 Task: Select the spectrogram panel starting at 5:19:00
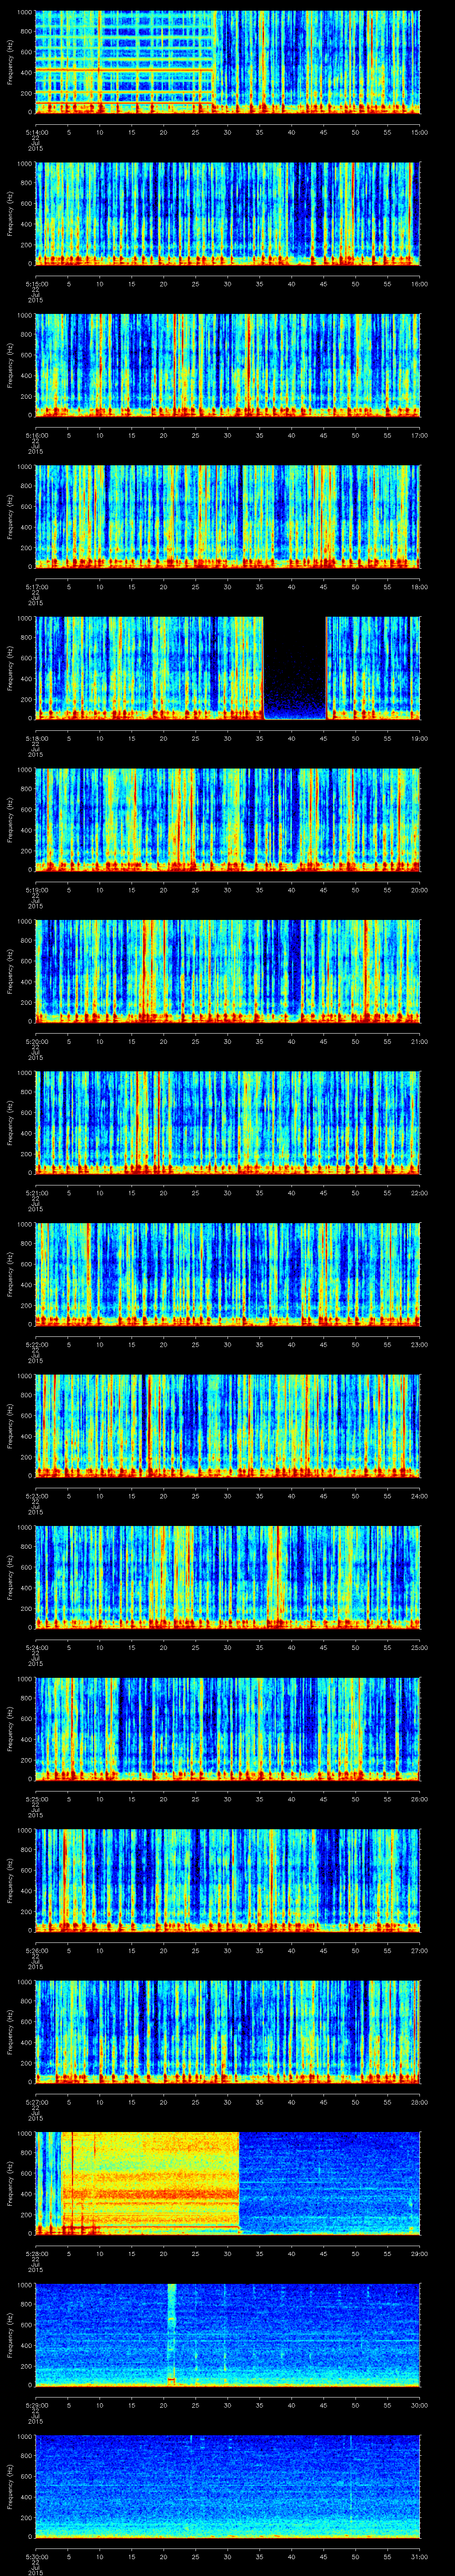pos(228,819)
